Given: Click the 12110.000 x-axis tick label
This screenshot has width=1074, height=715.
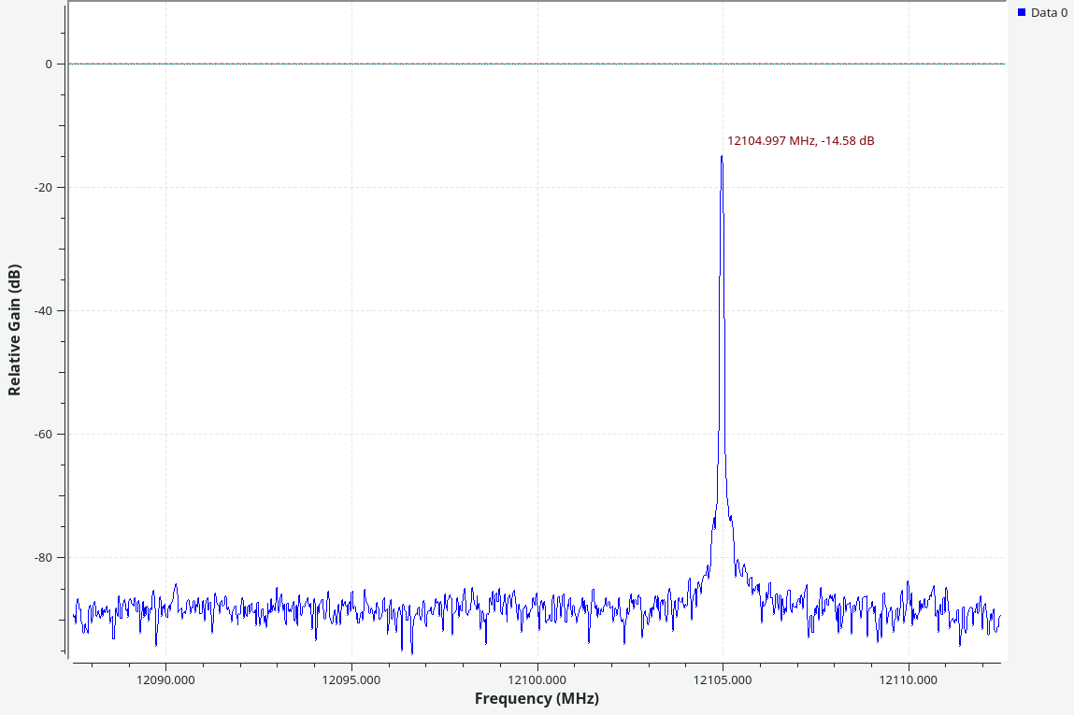Looking at the screenshot, I should point(908,679).
